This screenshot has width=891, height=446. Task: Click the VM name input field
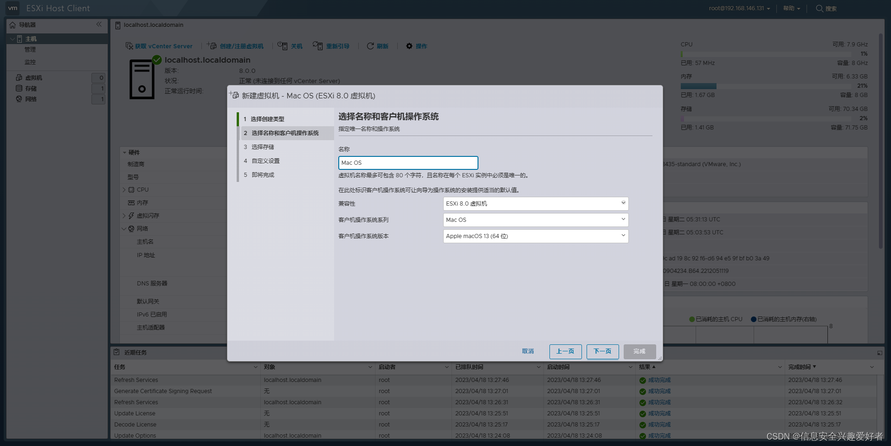coord(408,163)
